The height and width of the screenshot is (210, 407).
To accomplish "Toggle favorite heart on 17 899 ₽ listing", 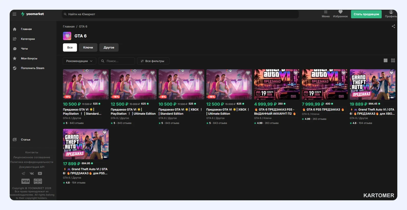I will (105, 133).
